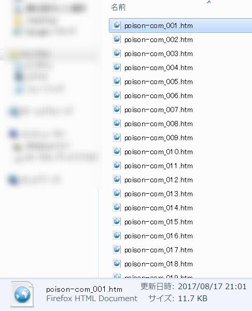Click the 名前 column header
Screen dimensions: 252x311
(x=118, y=7)
